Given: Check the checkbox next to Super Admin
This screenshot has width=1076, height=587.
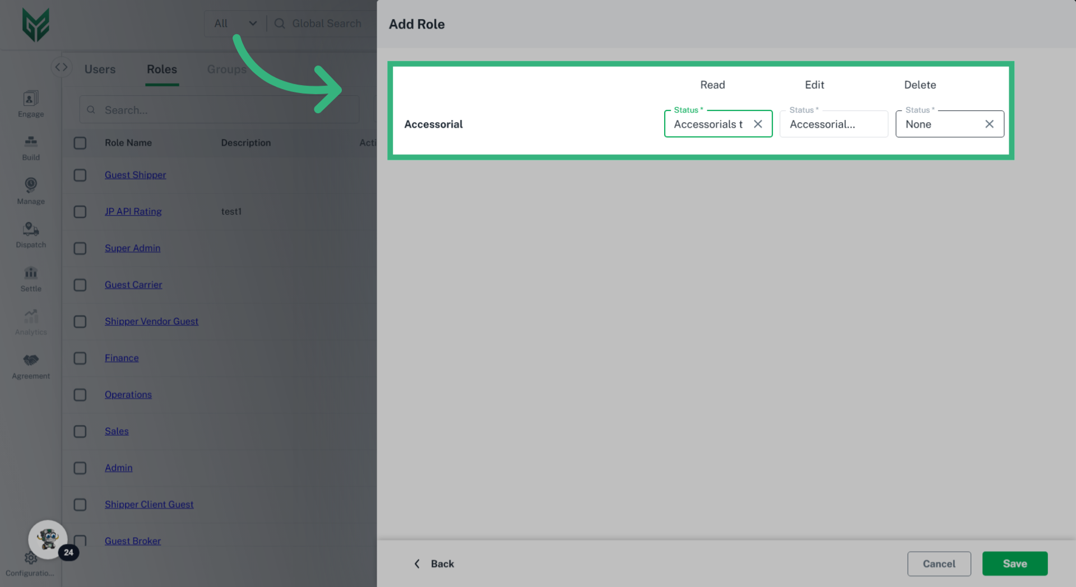Looking at the screenshot, I should tap(80, 248).
